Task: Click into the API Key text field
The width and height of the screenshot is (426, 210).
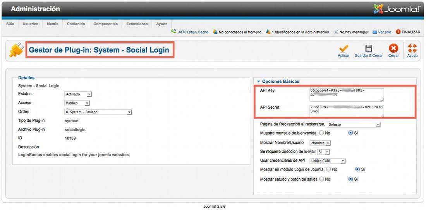Action: (347, 95)
